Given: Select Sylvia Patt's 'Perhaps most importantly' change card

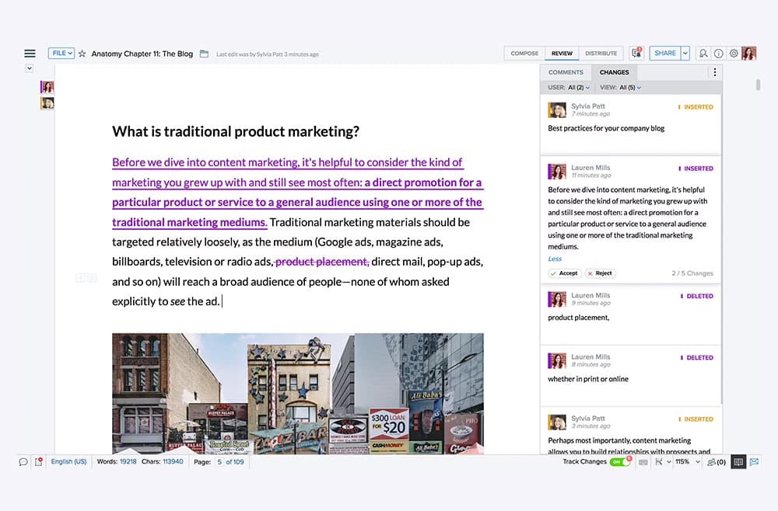Looking at the screenshot, I should (630, 431).
